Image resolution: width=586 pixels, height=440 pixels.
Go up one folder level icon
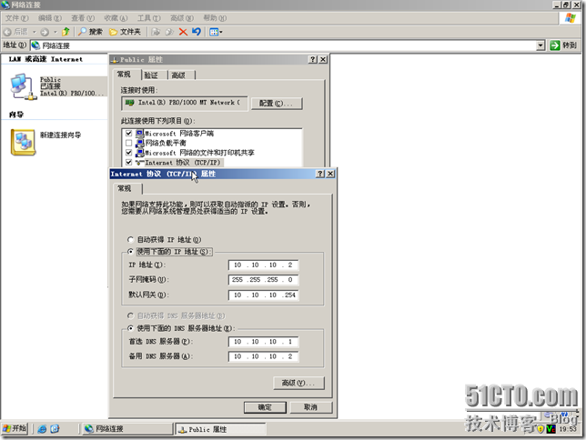tap(66, 32)
